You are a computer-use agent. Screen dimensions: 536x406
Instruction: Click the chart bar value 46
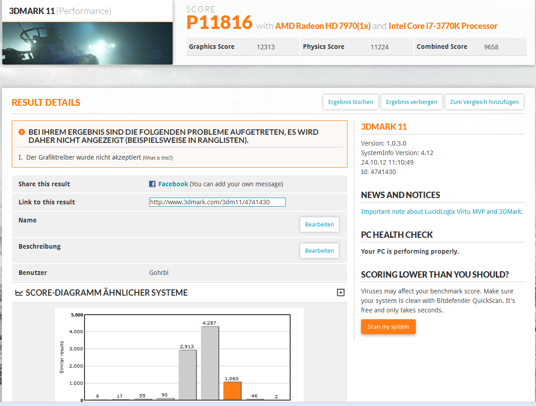pyautogui.click(x=254, y=396)
